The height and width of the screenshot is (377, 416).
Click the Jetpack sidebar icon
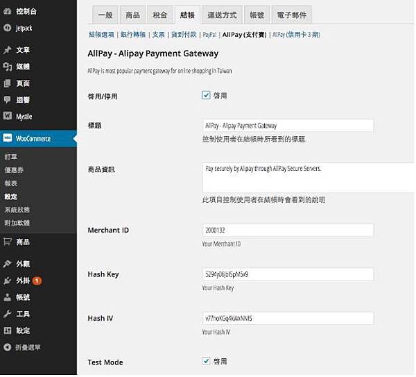click(7, 28)
